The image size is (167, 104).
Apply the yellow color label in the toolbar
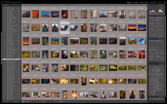[62, 102]
